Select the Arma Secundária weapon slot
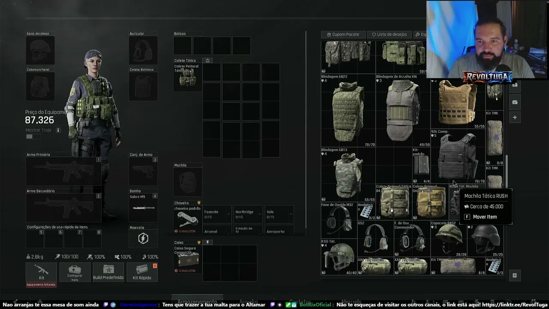 point(63,208)
